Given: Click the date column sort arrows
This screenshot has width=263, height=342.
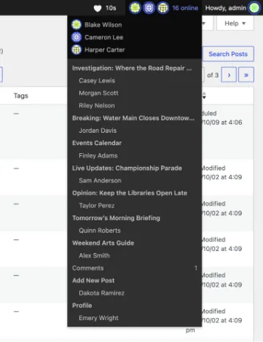Looking at the screenshot, I should (x=204, y=96).
